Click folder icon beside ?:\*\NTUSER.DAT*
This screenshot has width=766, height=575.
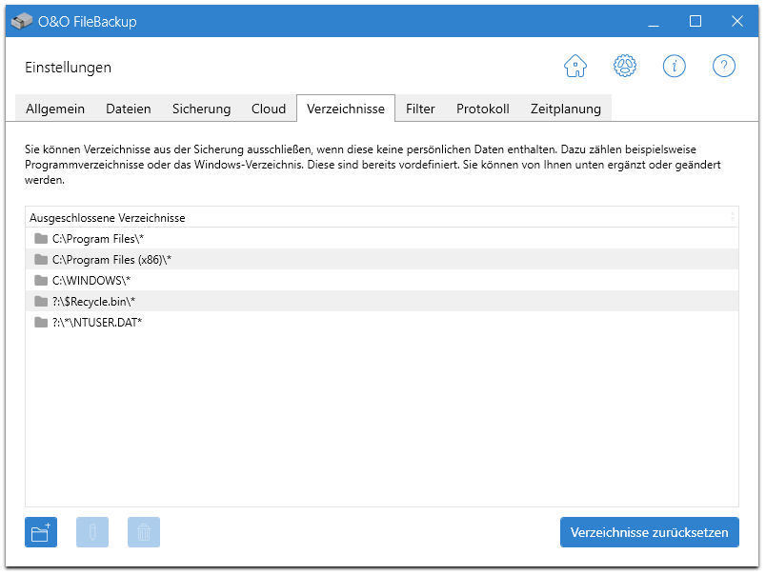(41, 323)
